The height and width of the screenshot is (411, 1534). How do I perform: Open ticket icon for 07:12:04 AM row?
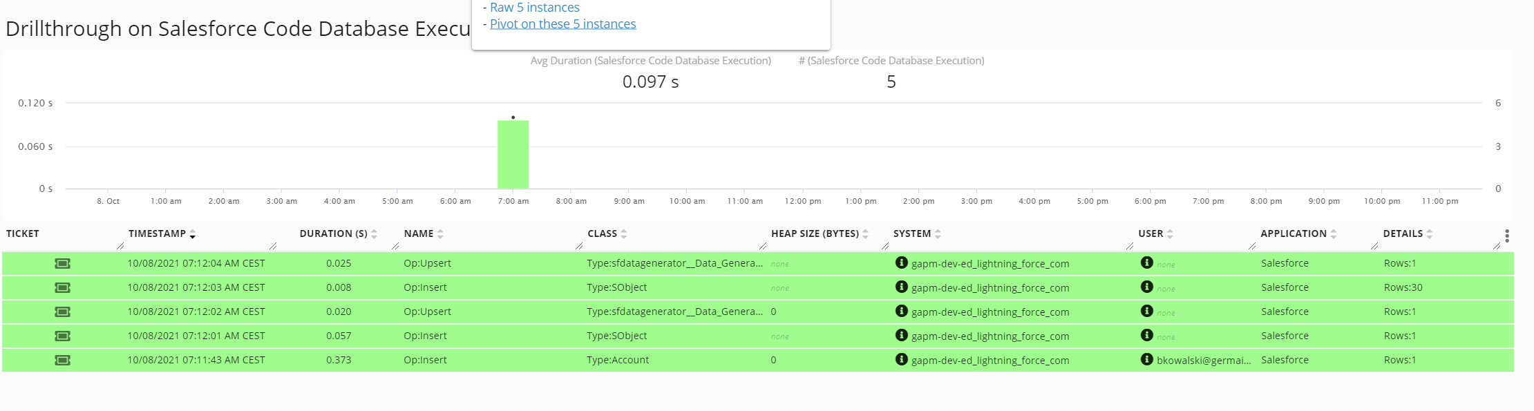tap(62, 263)
